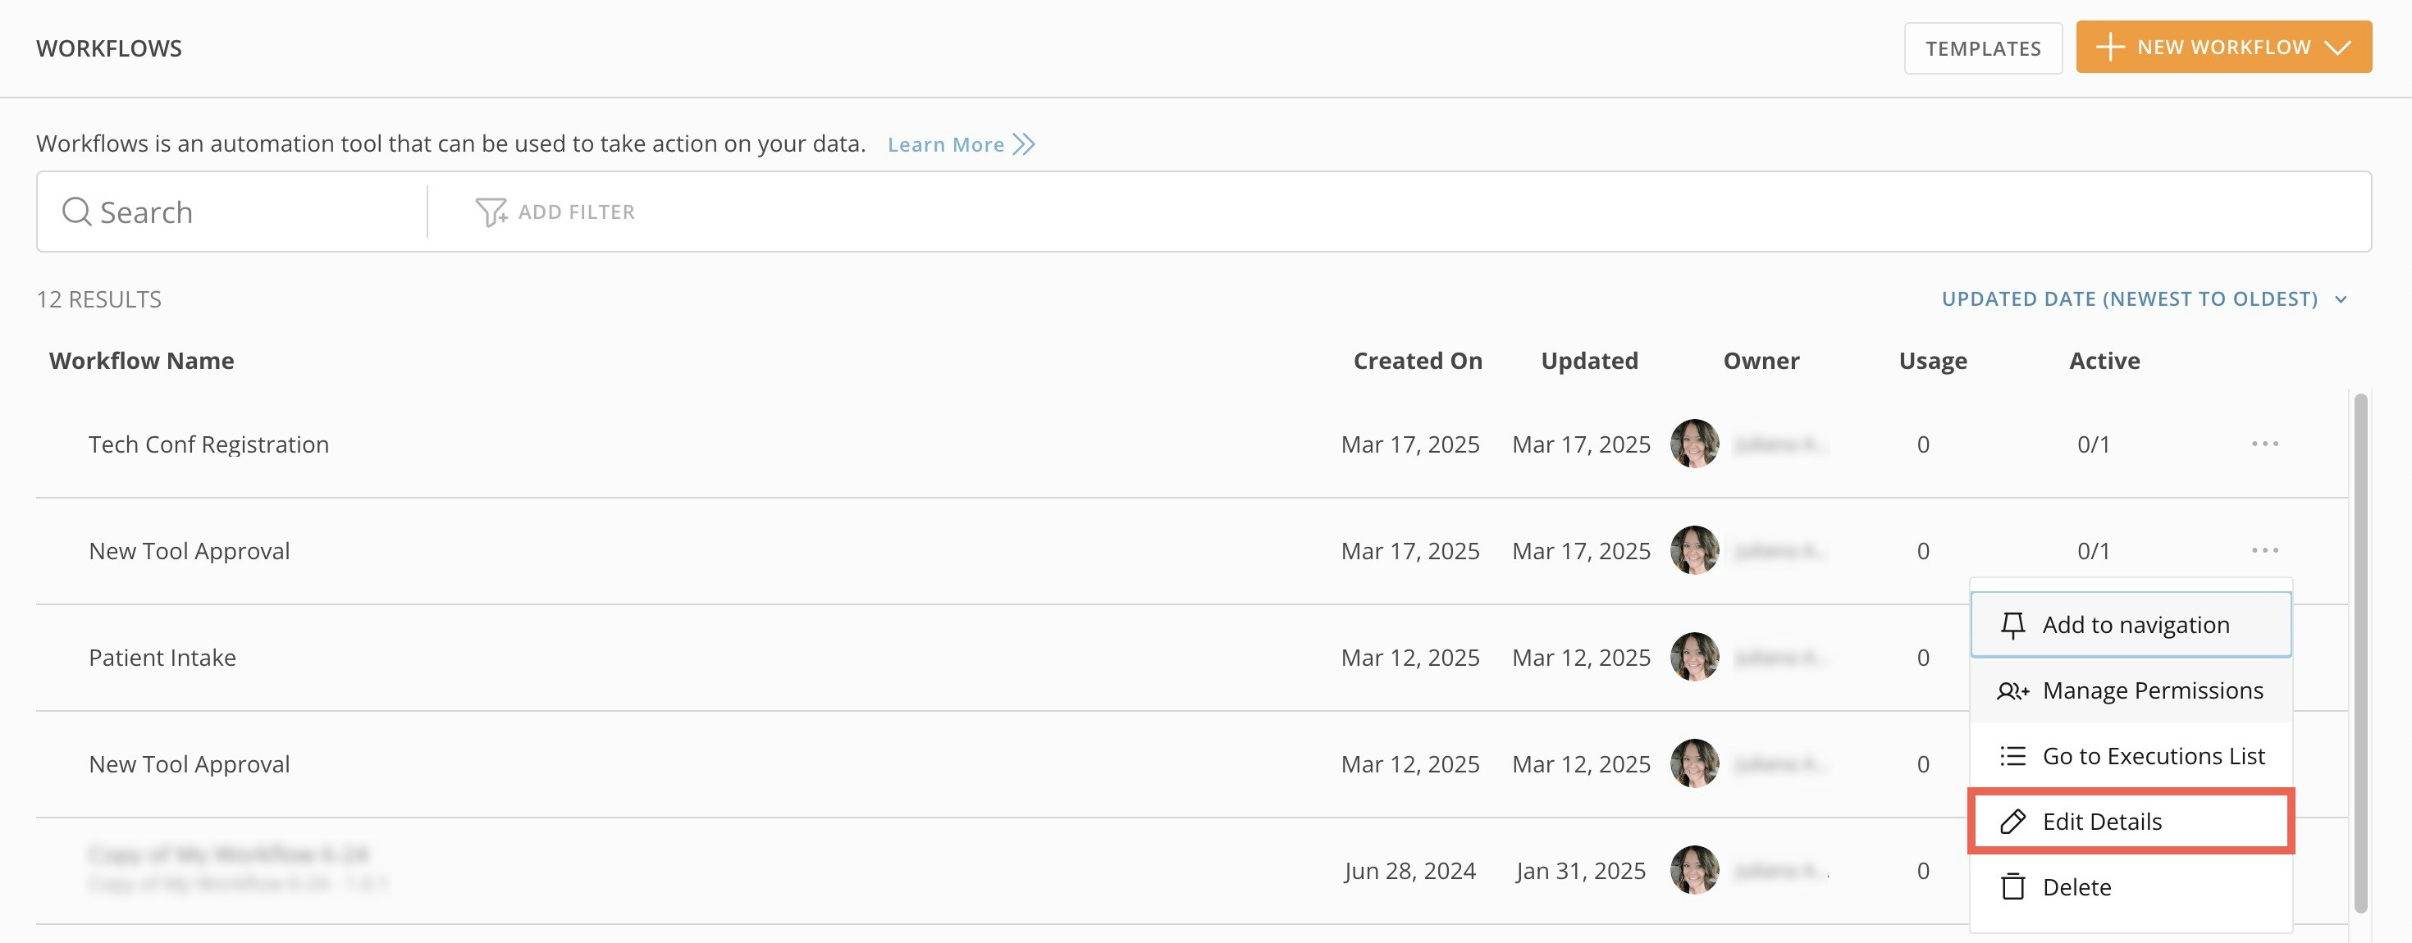Click the list icon for Executions List

pos(2012,756)
